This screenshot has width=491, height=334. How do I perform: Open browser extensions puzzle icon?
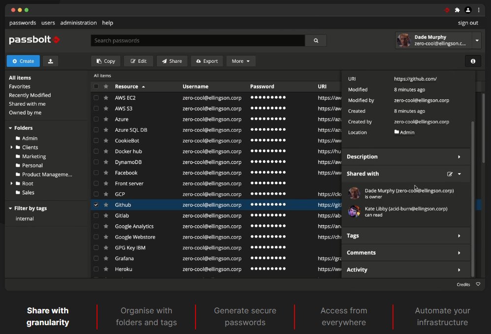tap(457, 10)
